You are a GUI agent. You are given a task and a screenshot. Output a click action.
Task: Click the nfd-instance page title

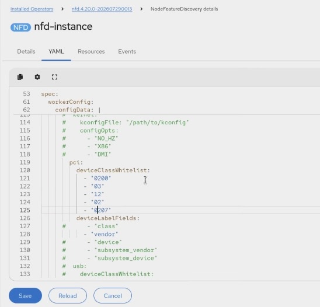coord(63,27)
